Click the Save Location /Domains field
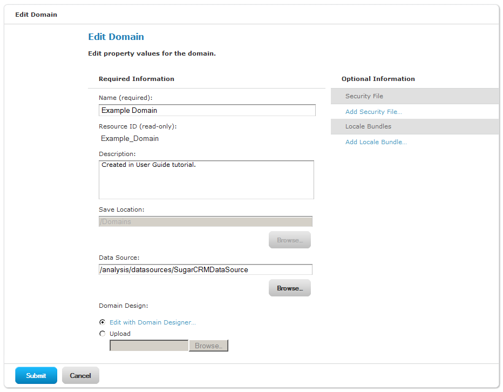 [206, 221]
